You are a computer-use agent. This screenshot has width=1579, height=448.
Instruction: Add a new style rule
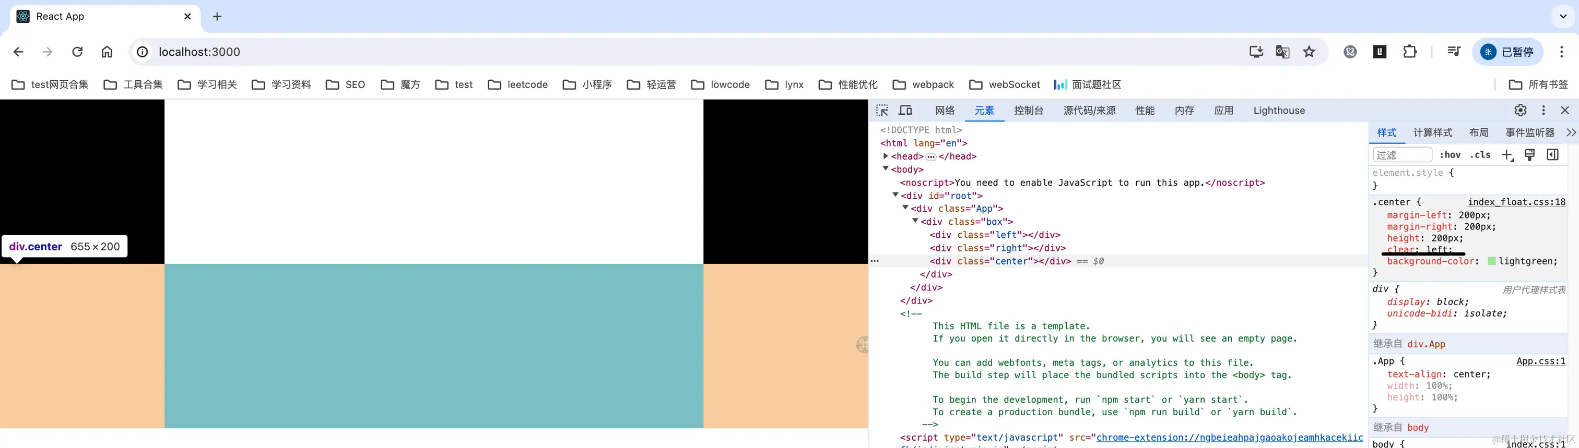tap(1507, 155)
